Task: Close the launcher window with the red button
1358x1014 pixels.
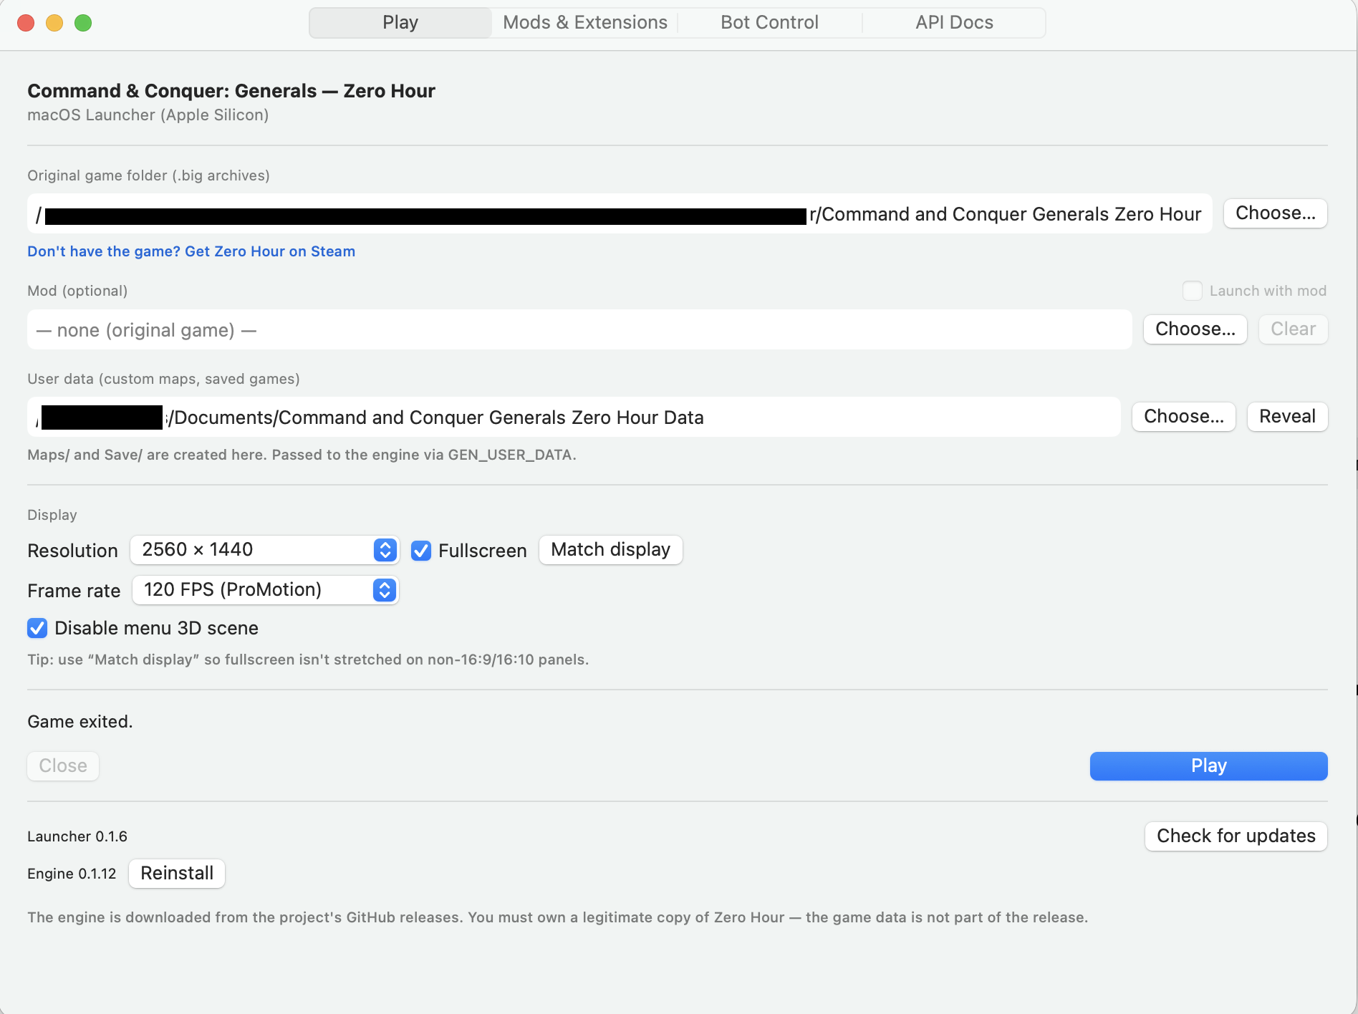Action: click(26, 23)
